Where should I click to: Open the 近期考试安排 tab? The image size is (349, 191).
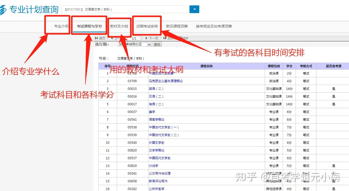(x=147, y=26)
